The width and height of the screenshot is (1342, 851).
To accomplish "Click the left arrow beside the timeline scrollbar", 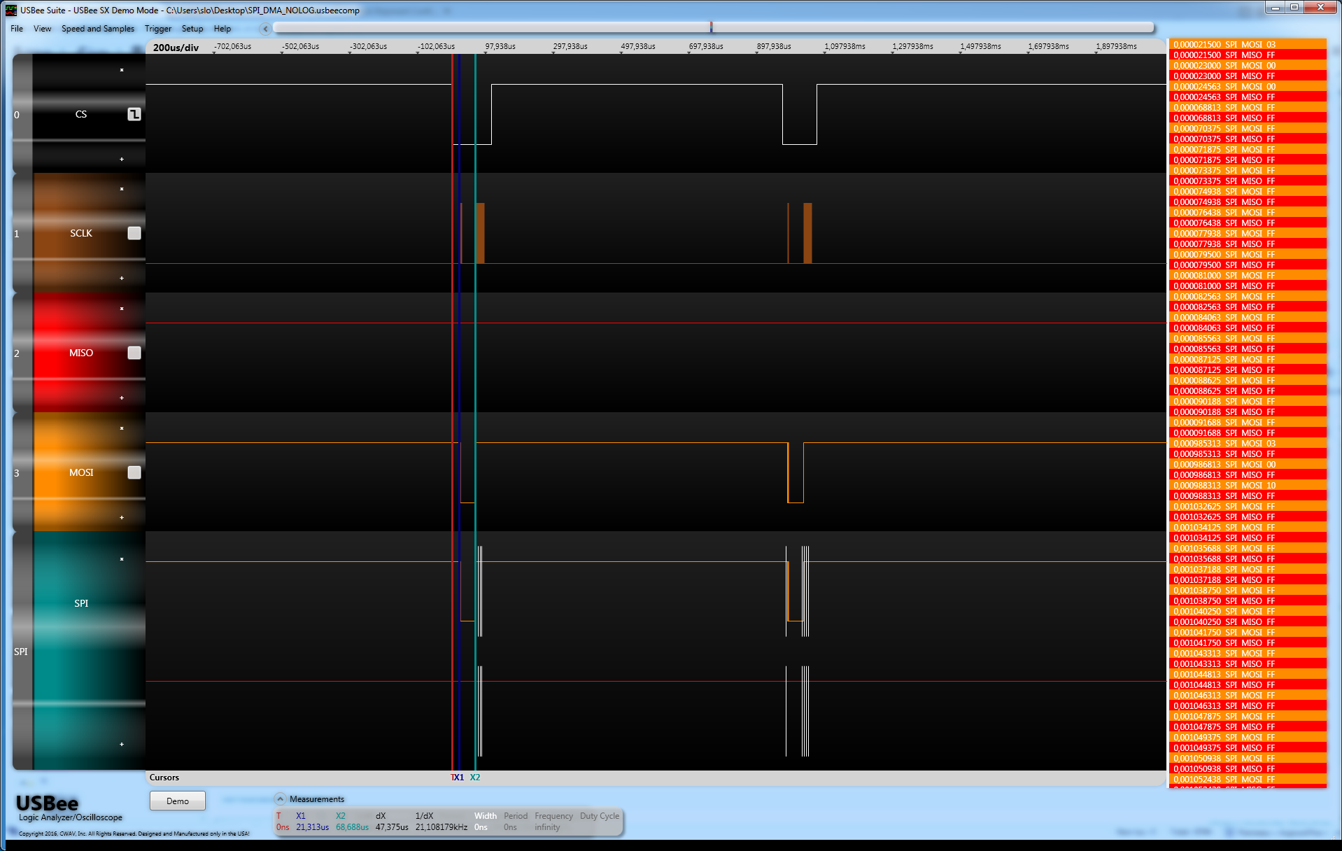I will pyautogui.click(x=265, y=29).
